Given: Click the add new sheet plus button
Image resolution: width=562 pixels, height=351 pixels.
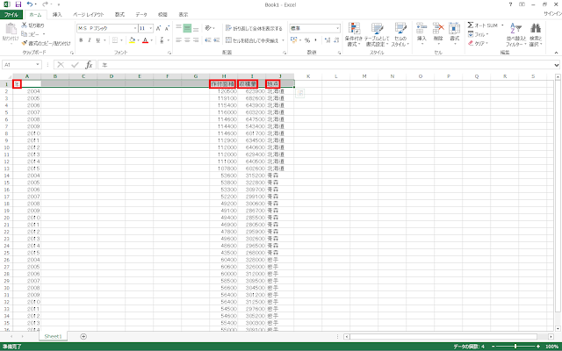Looking at the screenshot, I should [x=83, y=335].
